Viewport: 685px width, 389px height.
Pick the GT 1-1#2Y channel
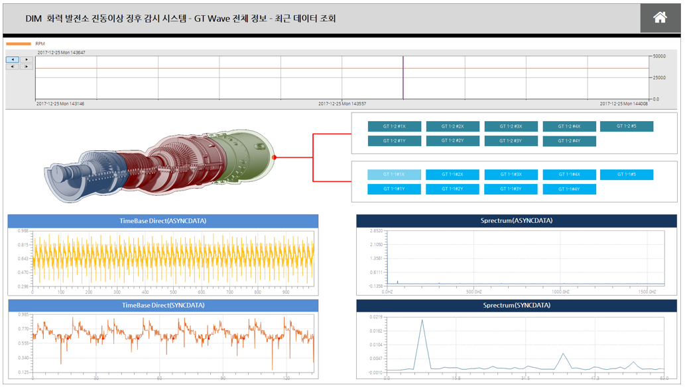(453, 189)
